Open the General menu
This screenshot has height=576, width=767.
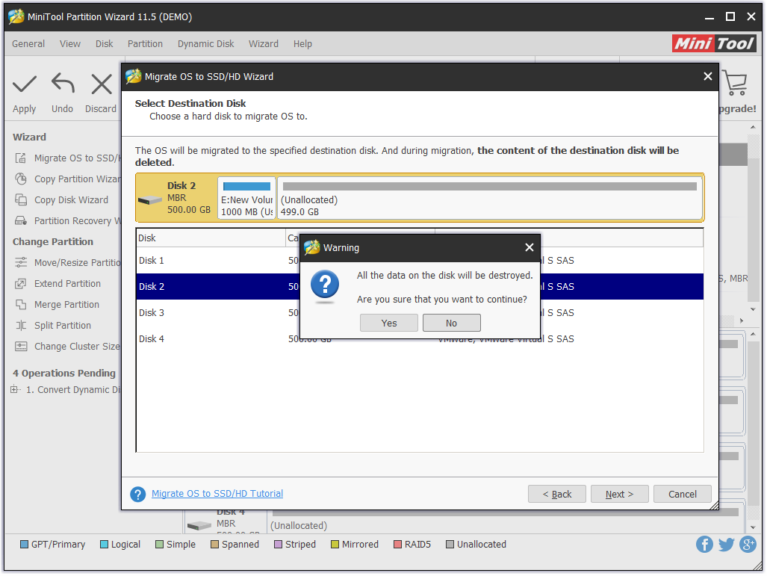(x=28, y=43)
